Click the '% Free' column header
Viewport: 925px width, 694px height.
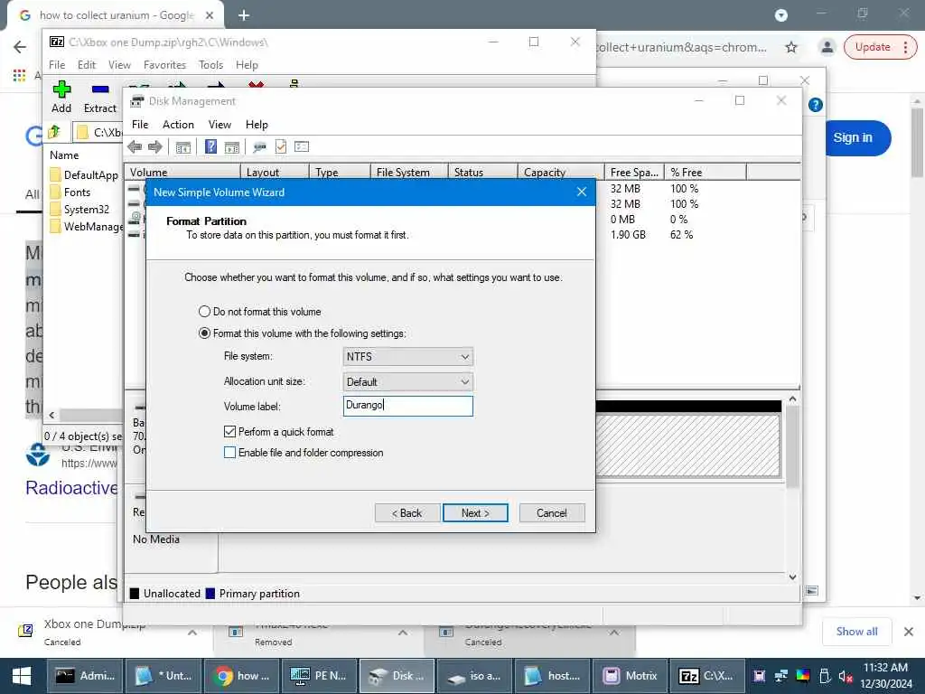(705, 172)
